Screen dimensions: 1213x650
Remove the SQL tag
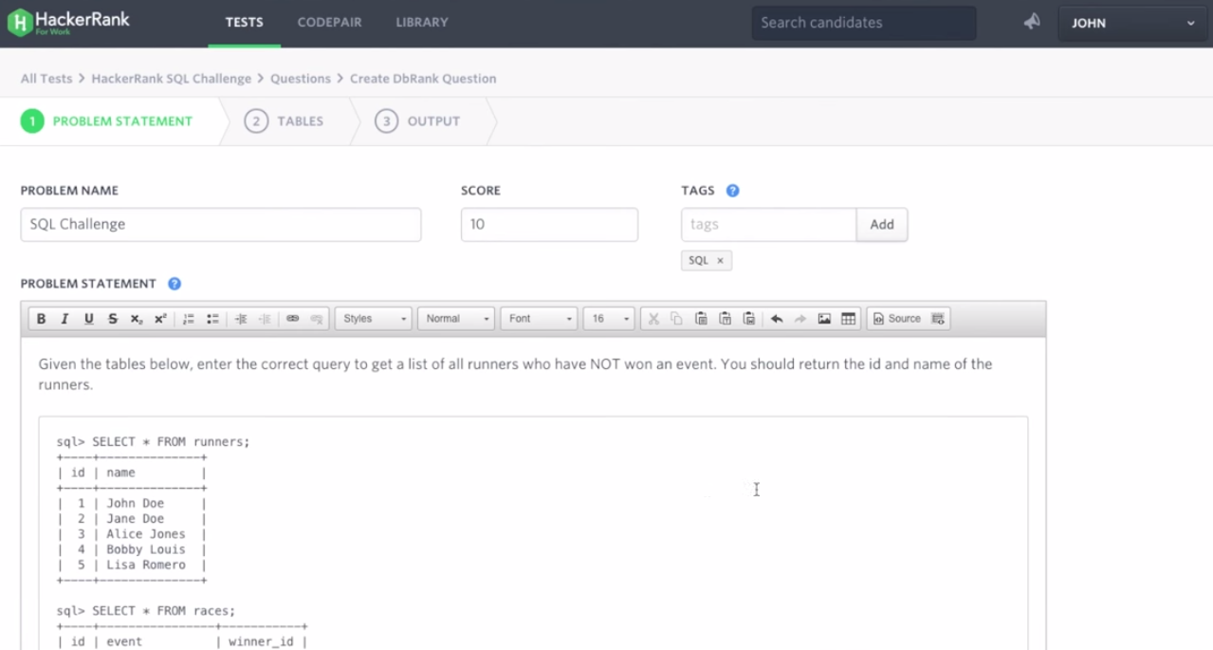click(720, 260)
